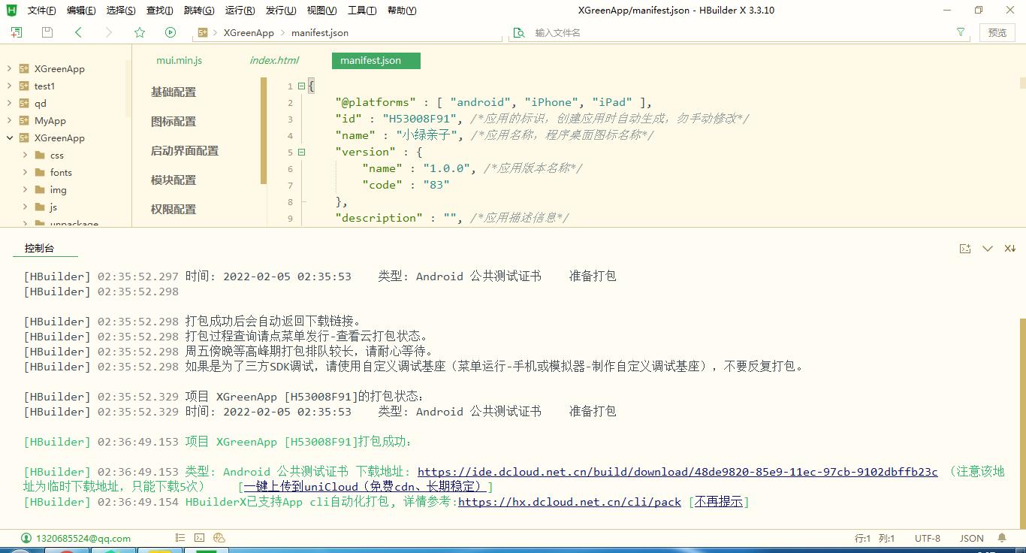Go back with the left arrow icon
Viewport: 1026px width, 553px height.
tap(78, 32)
